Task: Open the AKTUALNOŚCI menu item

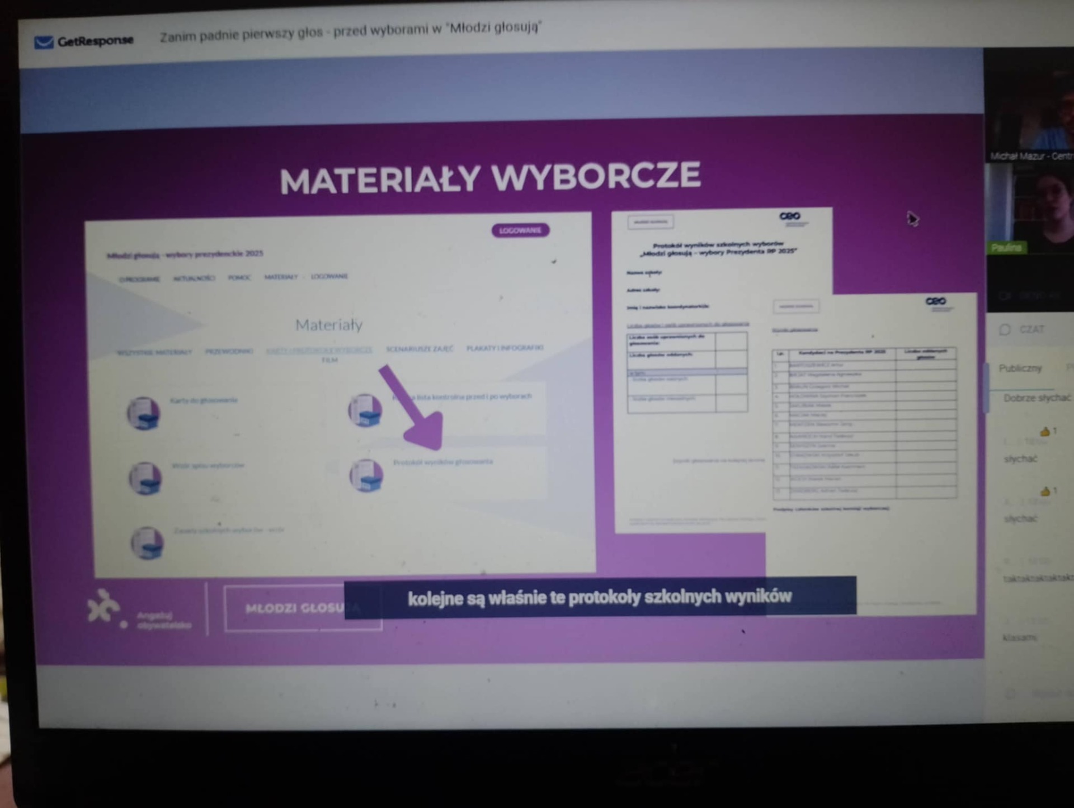Action: click(194, 278)
